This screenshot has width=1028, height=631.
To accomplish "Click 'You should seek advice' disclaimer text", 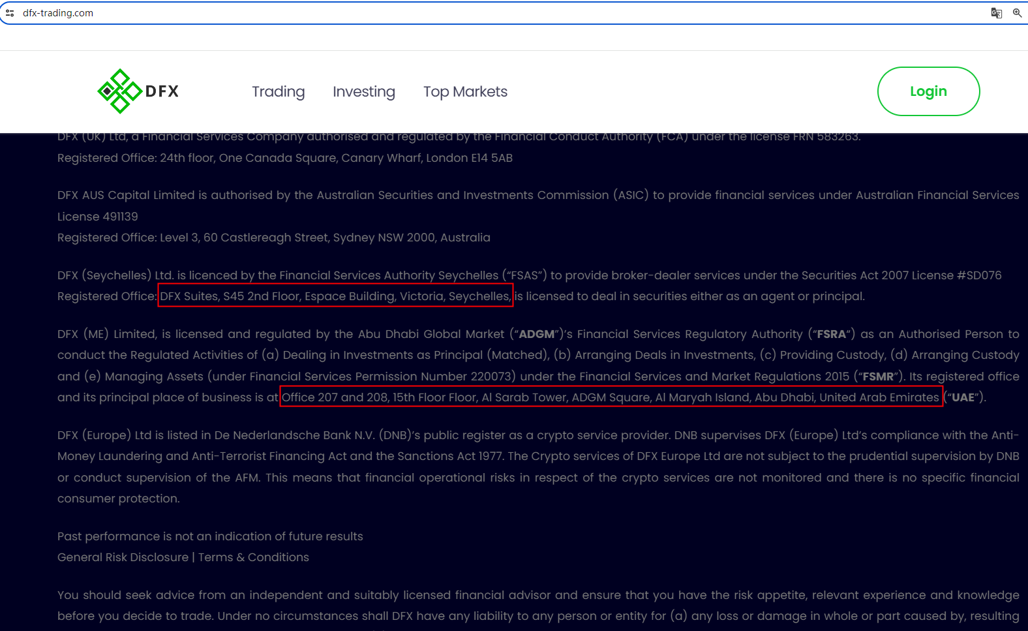I will 538,606.
